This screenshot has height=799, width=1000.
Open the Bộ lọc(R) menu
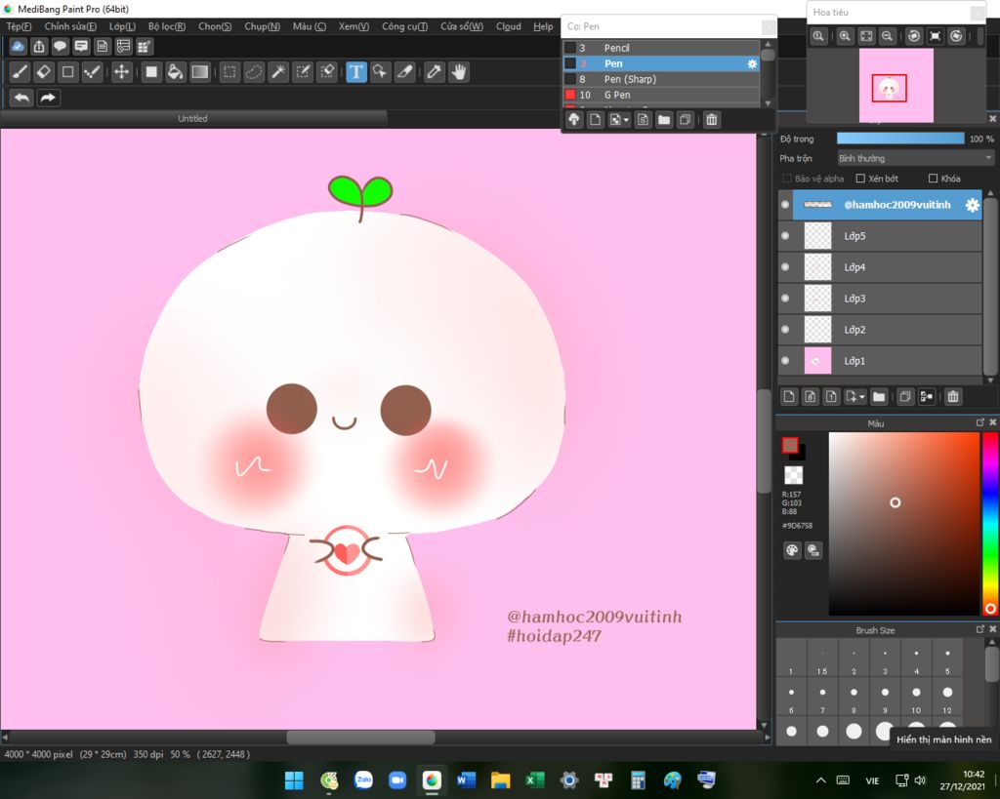(166, 26)
